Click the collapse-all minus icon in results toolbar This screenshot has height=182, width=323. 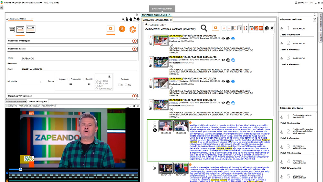(x=229, y=28)
